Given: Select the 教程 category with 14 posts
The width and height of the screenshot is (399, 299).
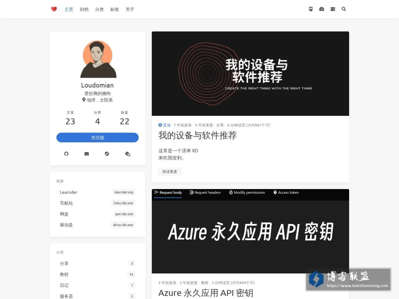Looking at the screenshot, I should (x=97, y=274).
